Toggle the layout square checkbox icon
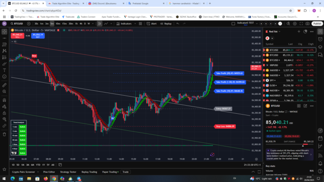 click(233, 24)
